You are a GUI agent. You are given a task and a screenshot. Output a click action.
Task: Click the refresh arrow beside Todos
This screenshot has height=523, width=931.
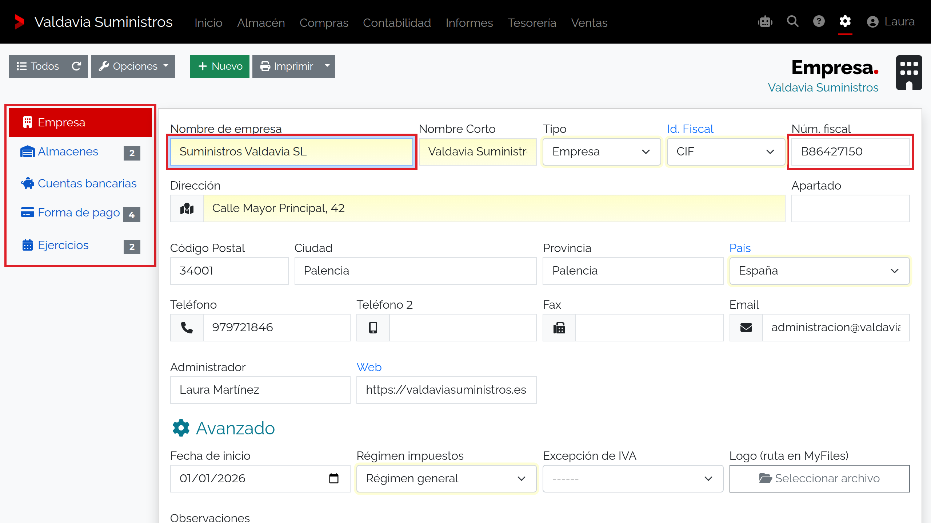click(x=76, y=66)
